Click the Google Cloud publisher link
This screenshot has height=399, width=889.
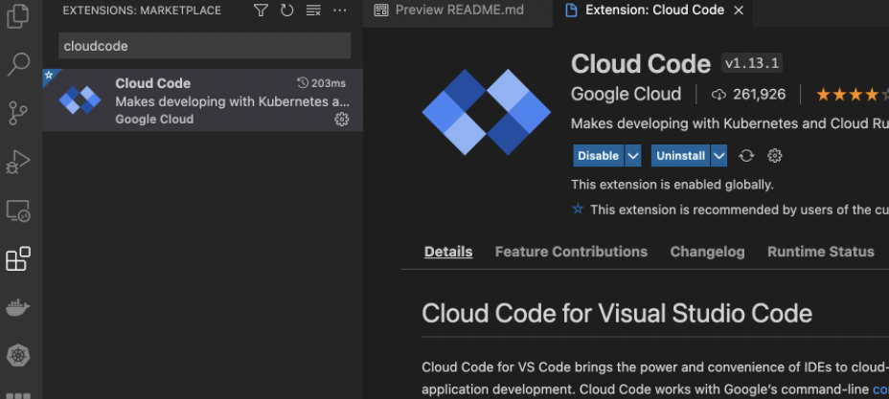point(626,95)
